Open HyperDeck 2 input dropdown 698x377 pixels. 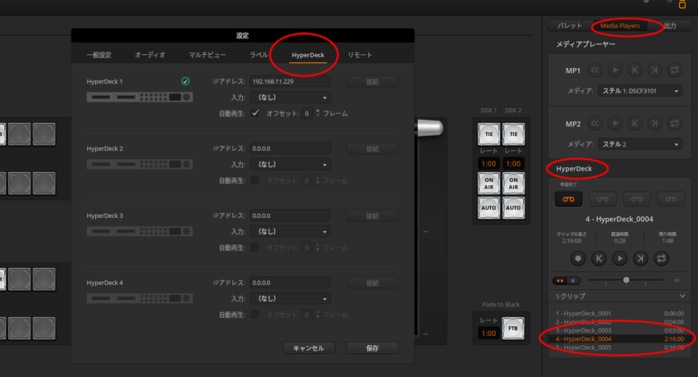[290, 164]
